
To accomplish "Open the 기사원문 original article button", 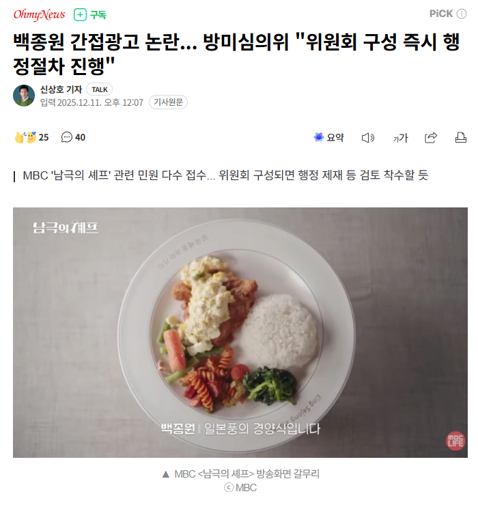I will [x=168, y=102].
